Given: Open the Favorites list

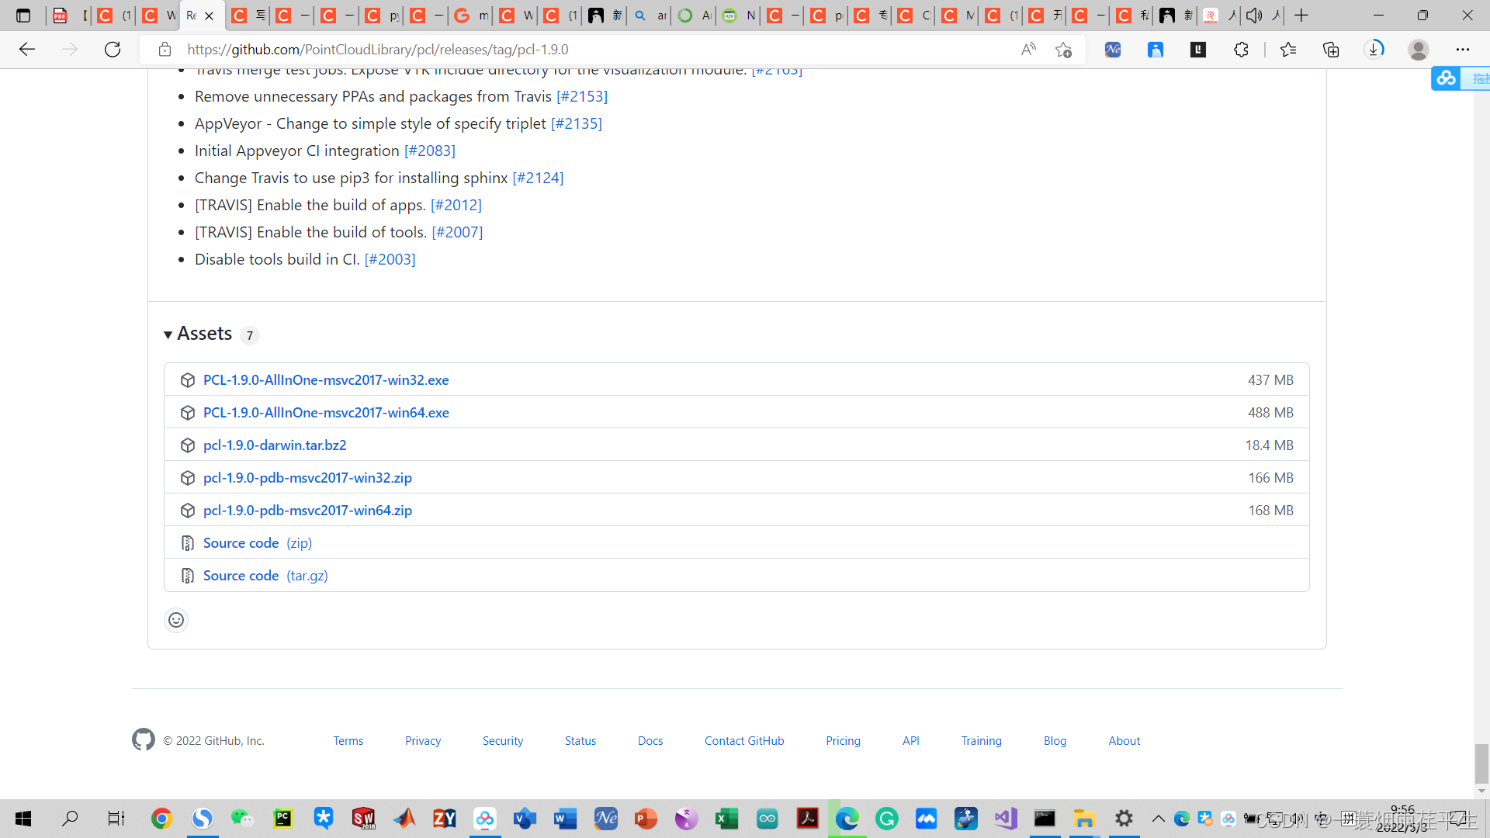Looking at the screenshot, I should click(1288, 50).
